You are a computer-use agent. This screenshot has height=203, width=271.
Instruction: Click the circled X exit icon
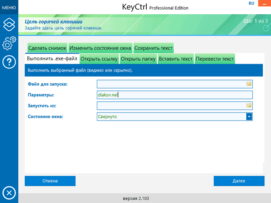(x=9, y=193)
